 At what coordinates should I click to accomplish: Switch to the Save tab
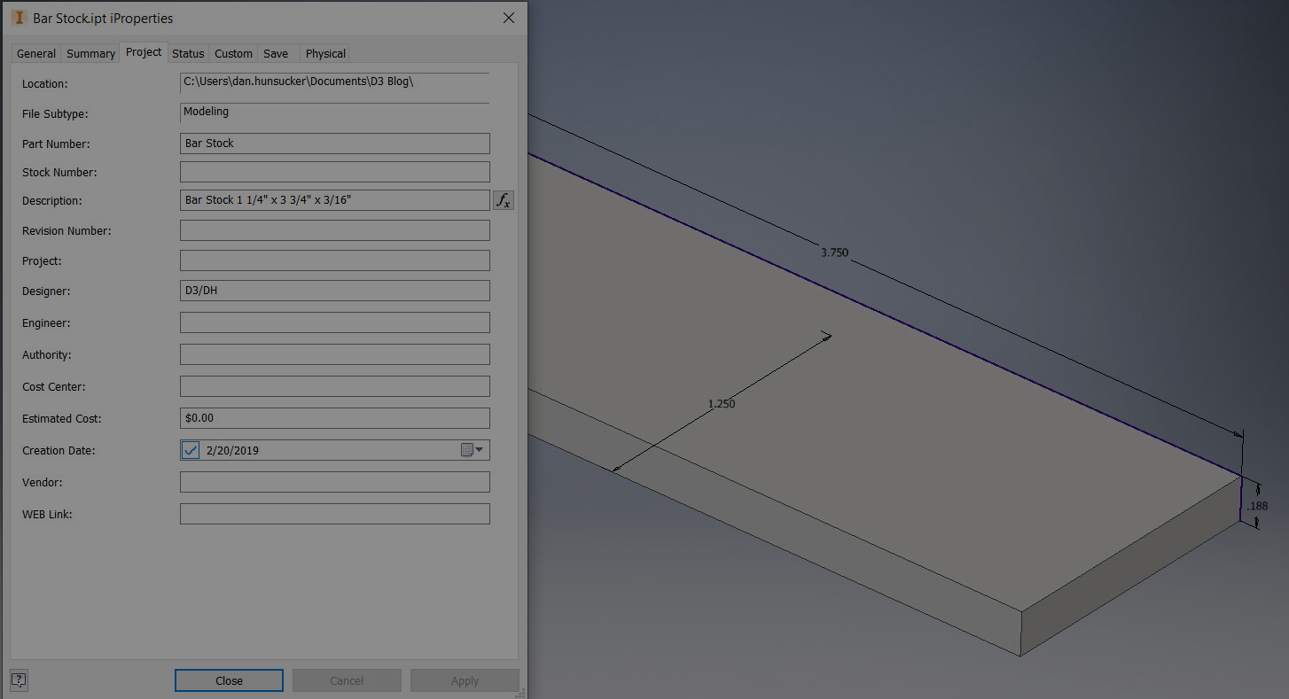(276, 54)
